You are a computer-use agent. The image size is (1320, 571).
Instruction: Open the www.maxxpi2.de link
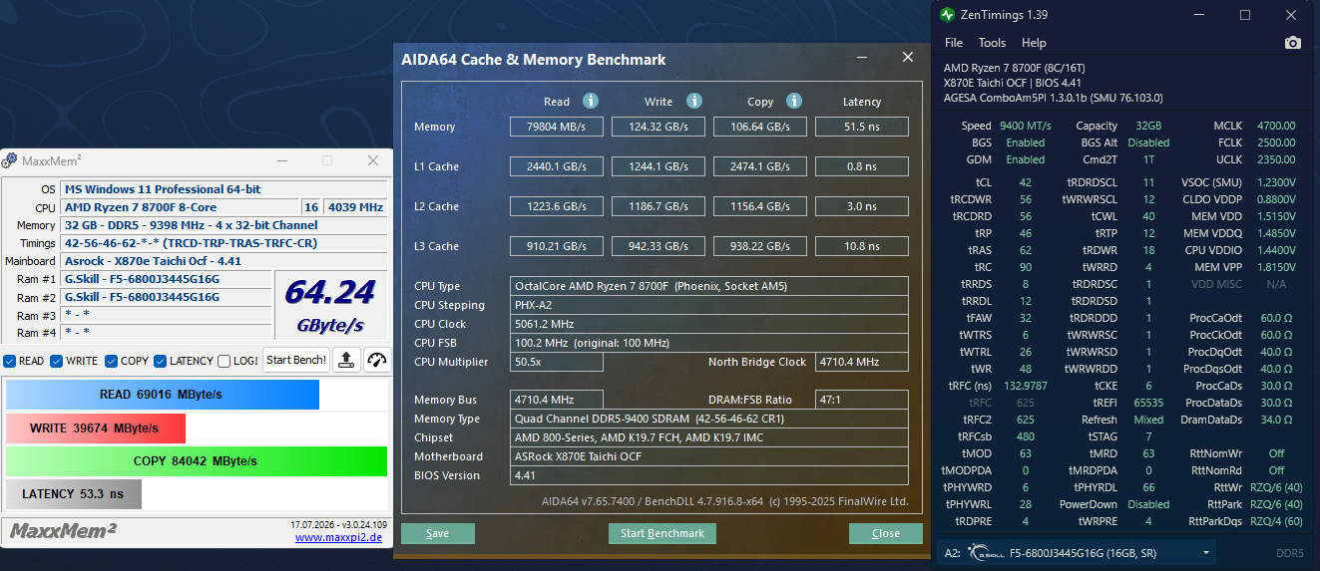[x=338, y=537]
